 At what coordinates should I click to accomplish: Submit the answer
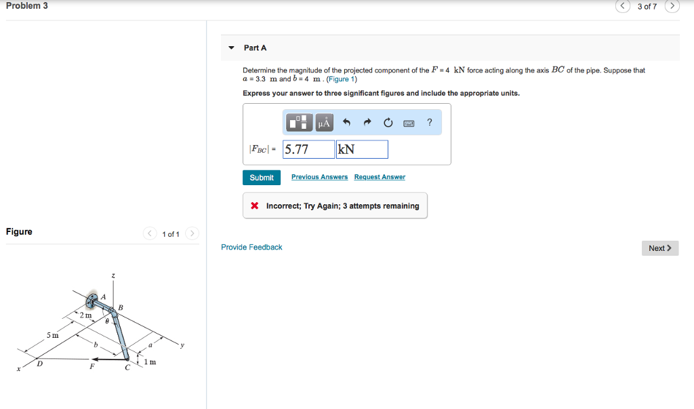[x=262, y=177]
